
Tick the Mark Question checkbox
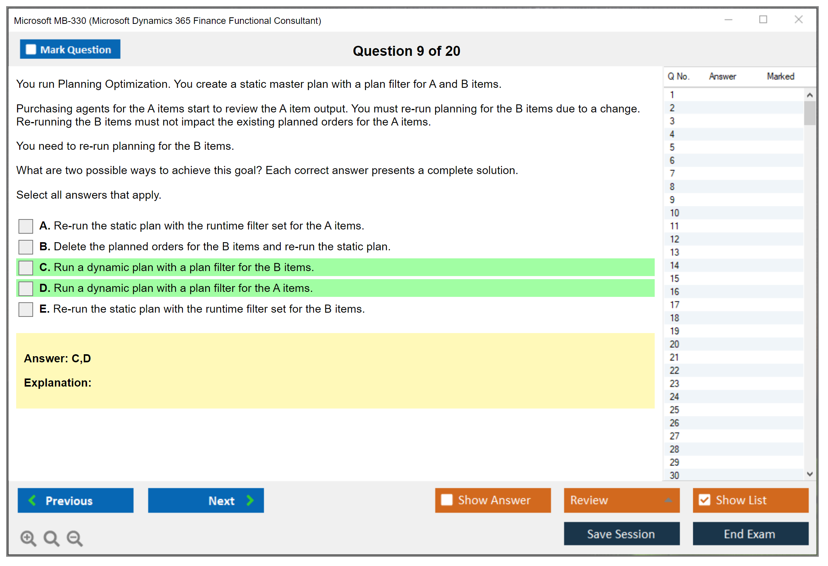(x=31, y=50)
